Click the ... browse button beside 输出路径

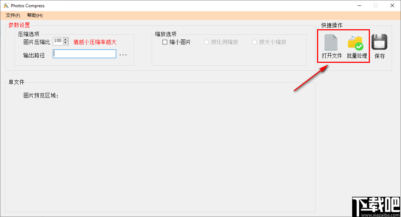tap(123, 54)
